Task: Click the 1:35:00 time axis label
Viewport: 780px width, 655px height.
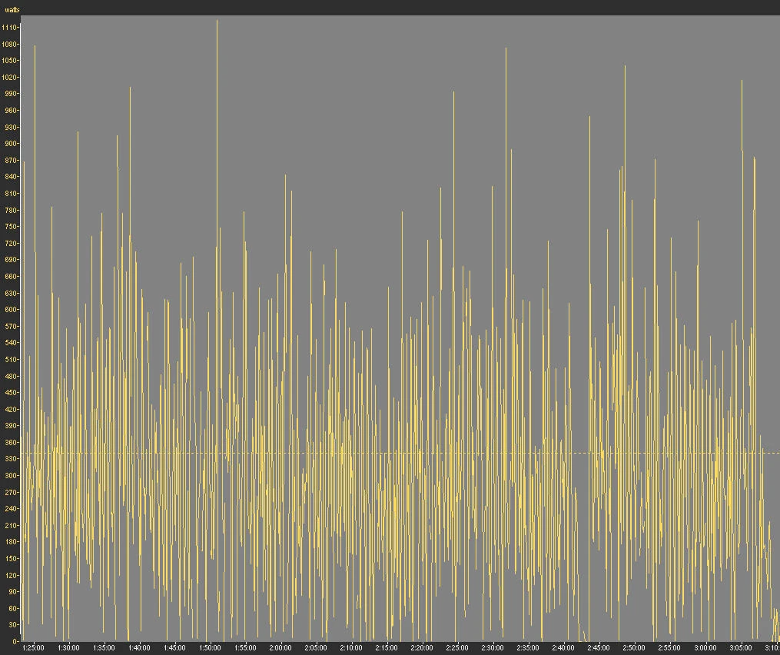Action: (104, 648)
